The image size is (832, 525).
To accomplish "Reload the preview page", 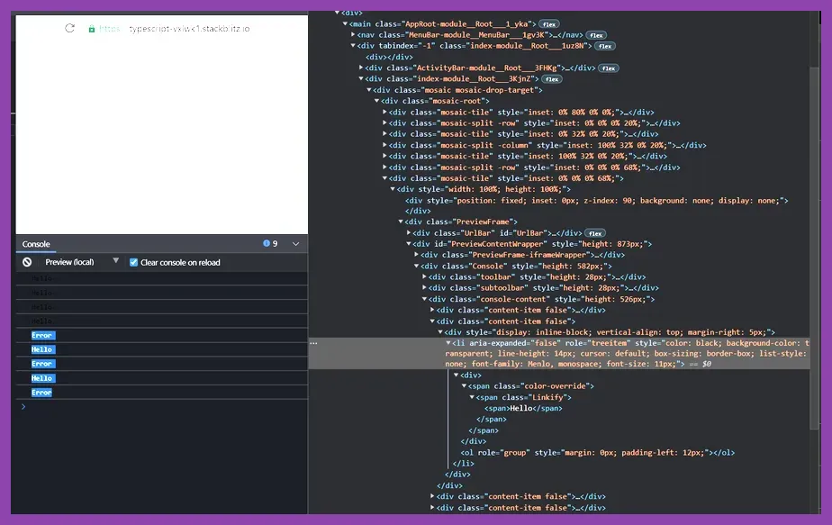I will pos(69,28).
